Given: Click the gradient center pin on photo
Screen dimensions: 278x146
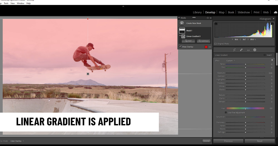Looking at the screenshot, I should (88, 74).
